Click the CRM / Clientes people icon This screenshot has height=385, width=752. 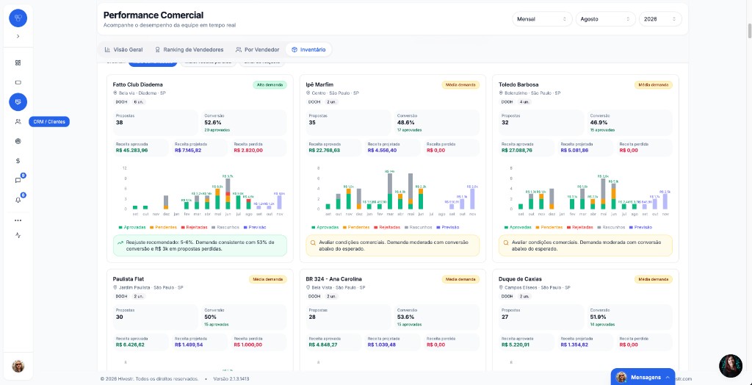coord(18,121)
